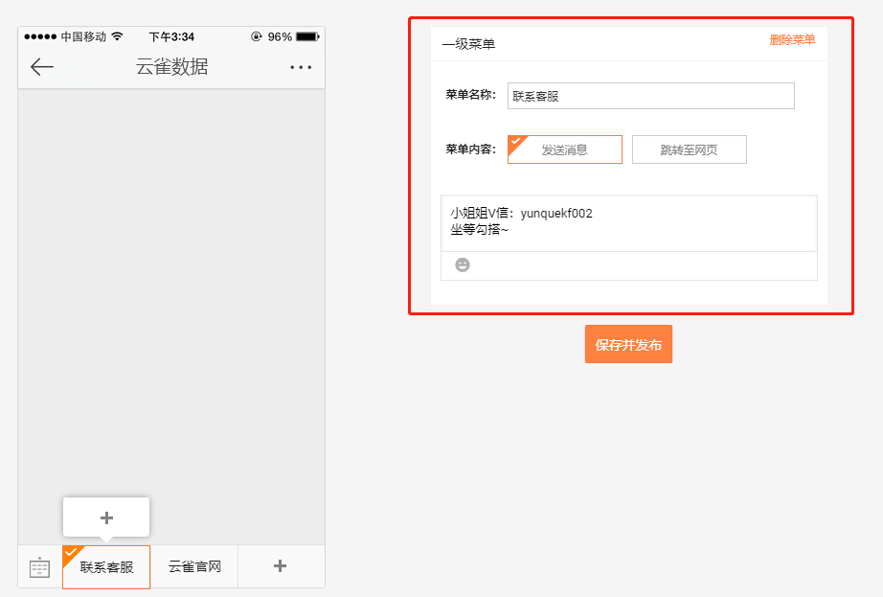883x597 pixels.
Task: Select the 联系客服 menu tab in the preview
Action: click(105, 567)
